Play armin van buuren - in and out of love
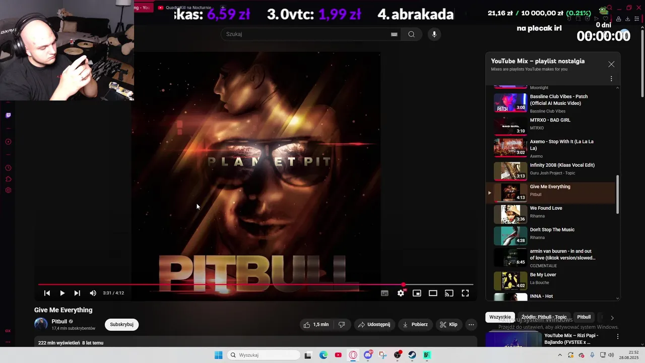The height and width of the screenshot is (363, 645). 550,258
